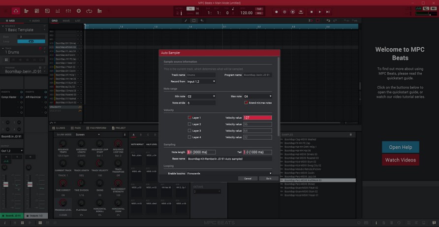This screenshot has height=227, width=439.
Task: Adjust the Outputs 1/2 channel fader
Action: [x=30, y=184]
